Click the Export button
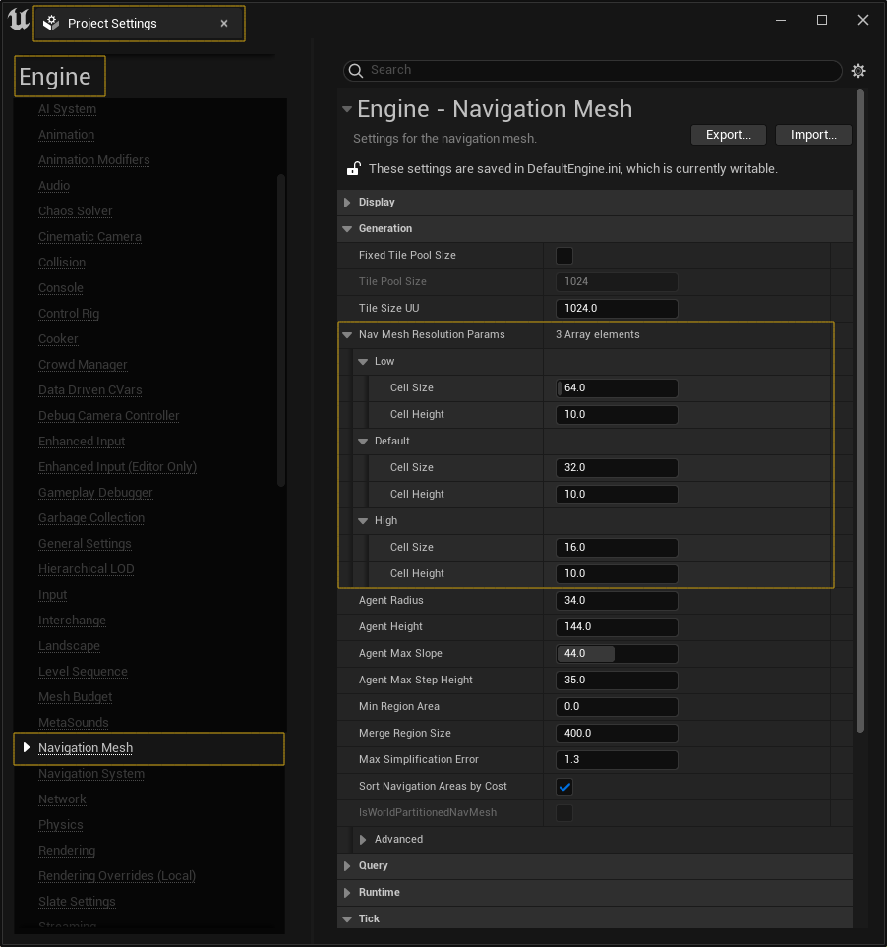The height and width of the screenshot is (947, 887). (728, 134)
